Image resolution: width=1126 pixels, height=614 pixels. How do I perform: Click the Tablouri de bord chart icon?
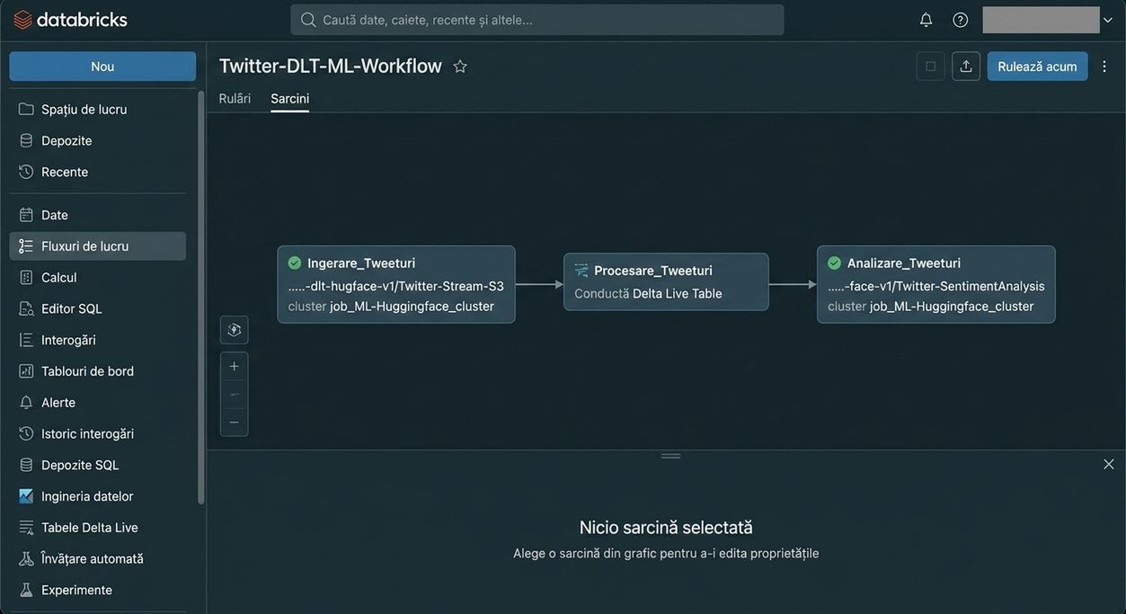[x=26, y=370]
